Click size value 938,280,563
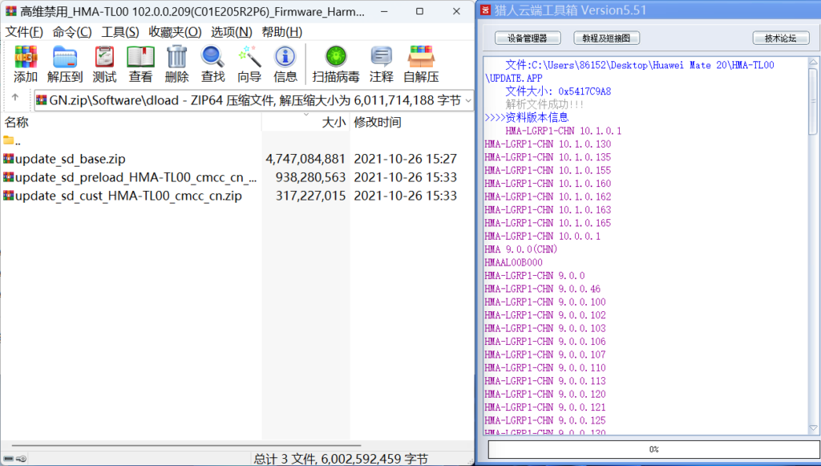 310,177
